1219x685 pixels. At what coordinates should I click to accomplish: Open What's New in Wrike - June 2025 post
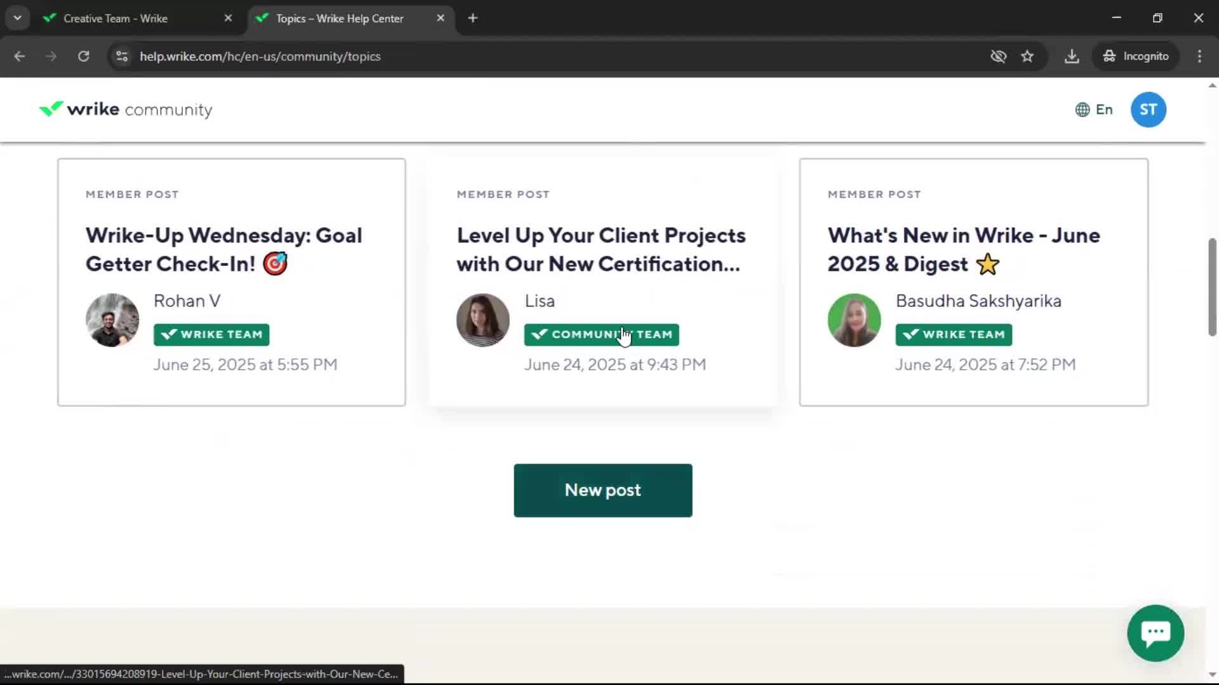click(964, 249)
